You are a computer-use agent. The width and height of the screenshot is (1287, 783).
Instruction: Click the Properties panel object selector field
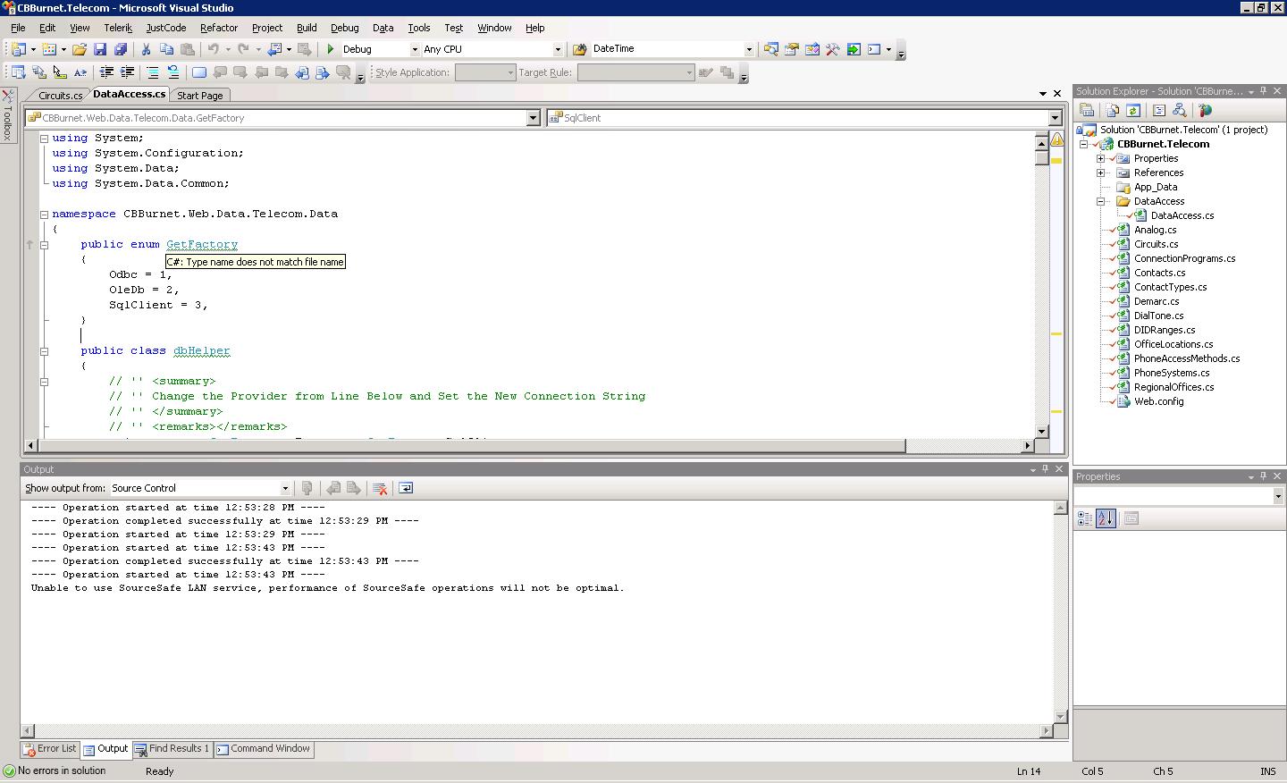pyautogui.click(x=1179, y=496)
